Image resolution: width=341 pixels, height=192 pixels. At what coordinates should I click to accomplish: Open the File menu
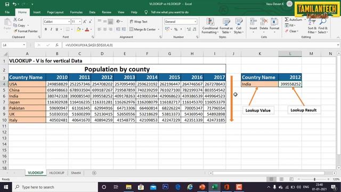pyautogui.click(x=7, y=12)
